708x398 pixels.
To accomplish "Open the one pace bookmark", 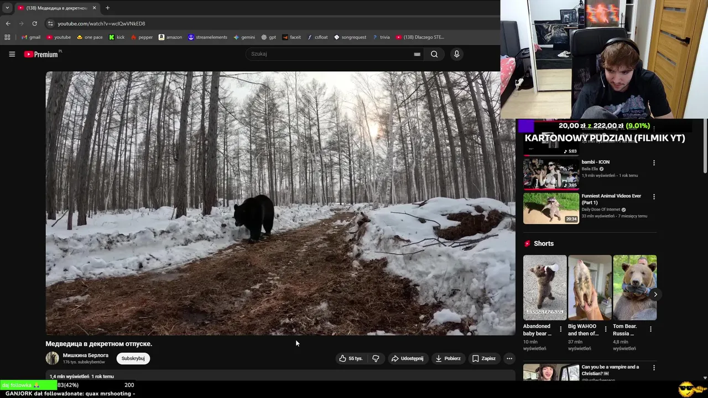I will [x=90, y=37].
